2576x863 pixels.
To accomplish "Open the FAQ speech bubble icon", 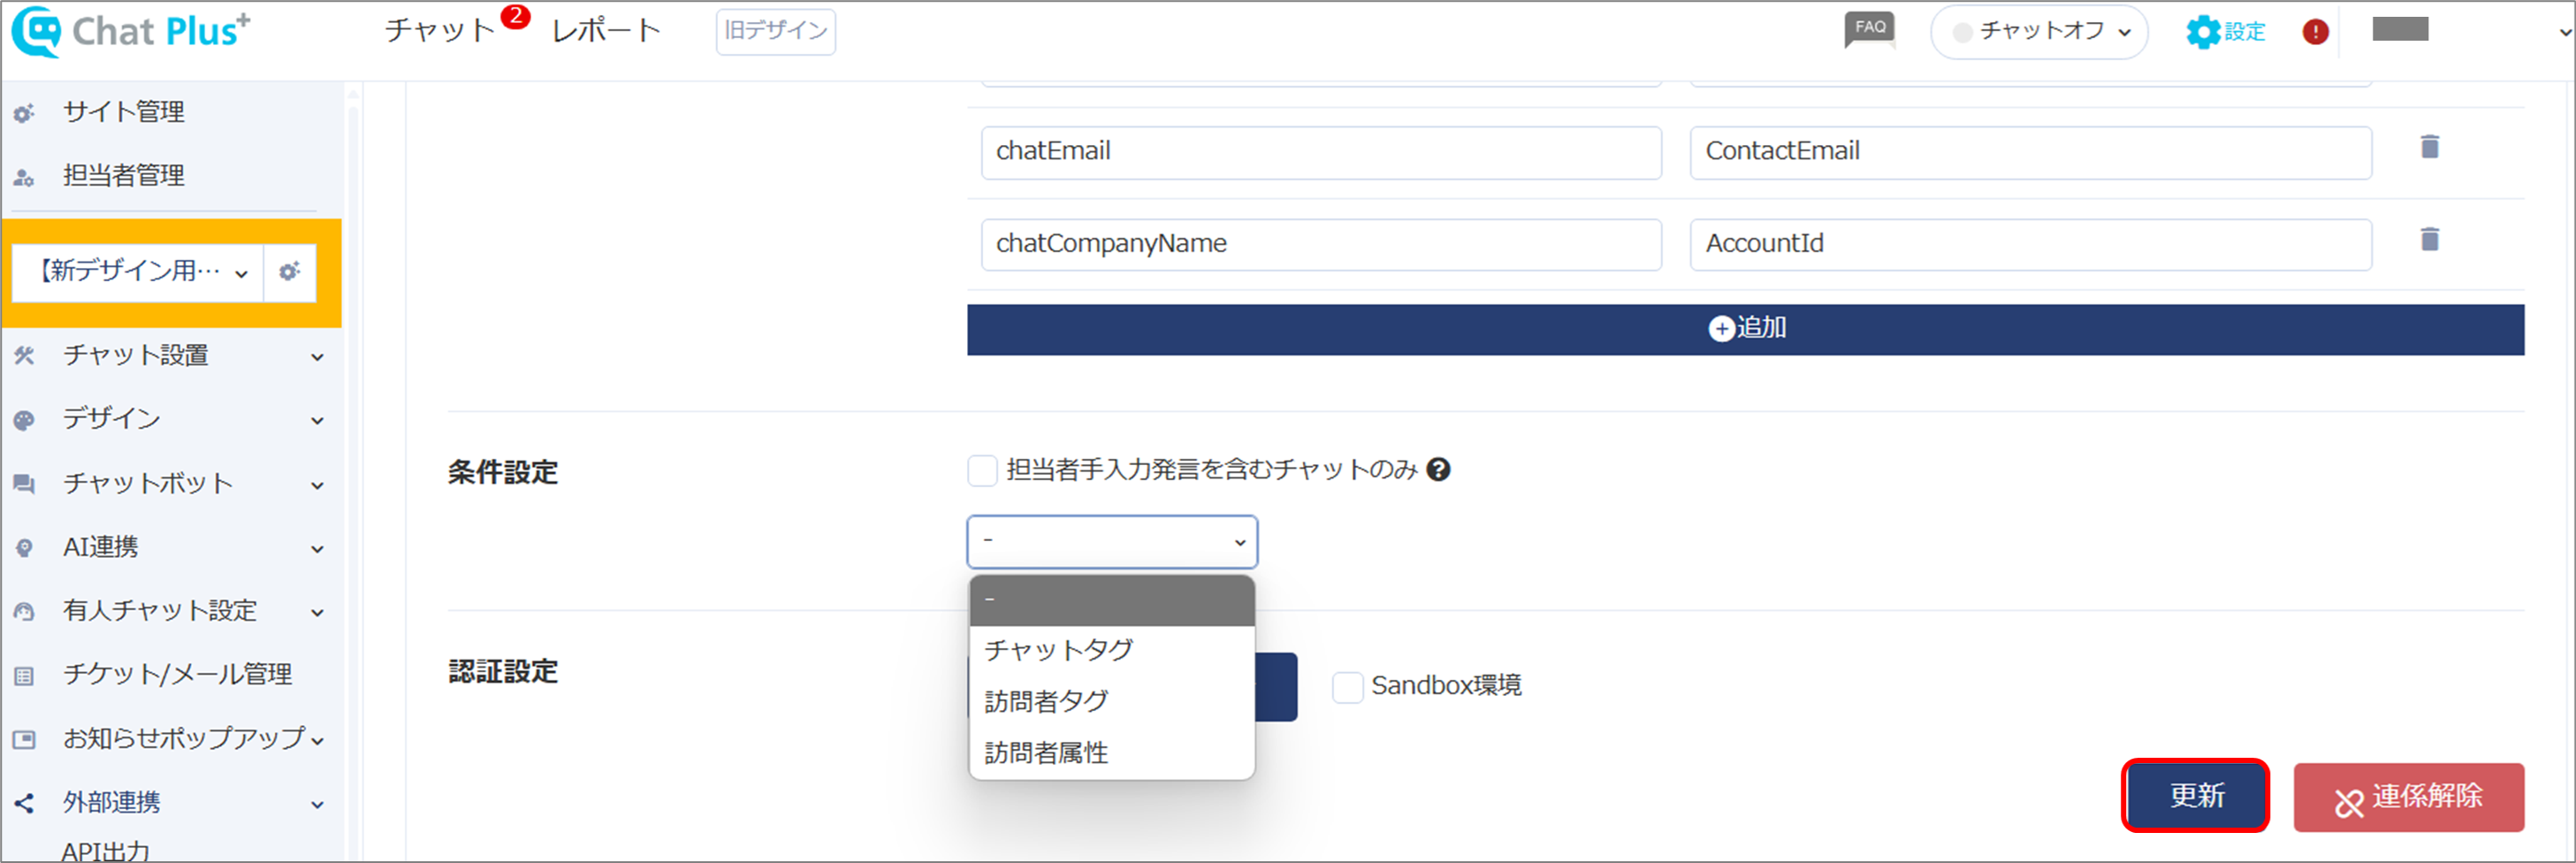I will pyautogui.click(x=1869, y=30).
